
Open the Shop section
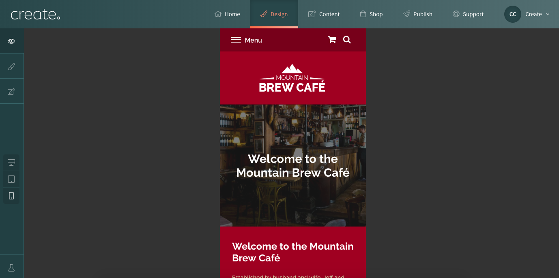[x=371, y=14]
